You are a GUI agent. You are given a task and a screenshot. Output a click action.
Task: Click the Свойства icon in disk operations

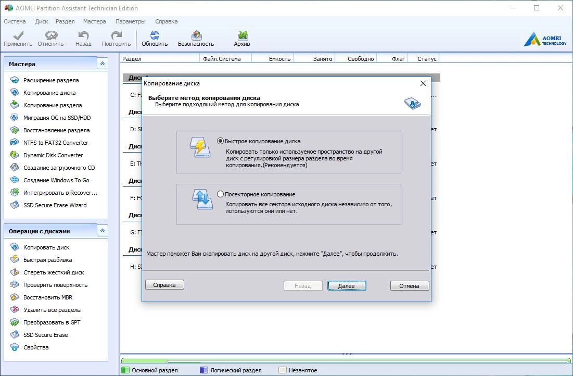point(15,347)
